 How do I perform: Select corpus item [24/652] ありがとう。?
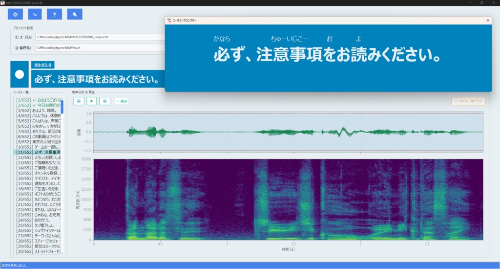tap(37, 220)
